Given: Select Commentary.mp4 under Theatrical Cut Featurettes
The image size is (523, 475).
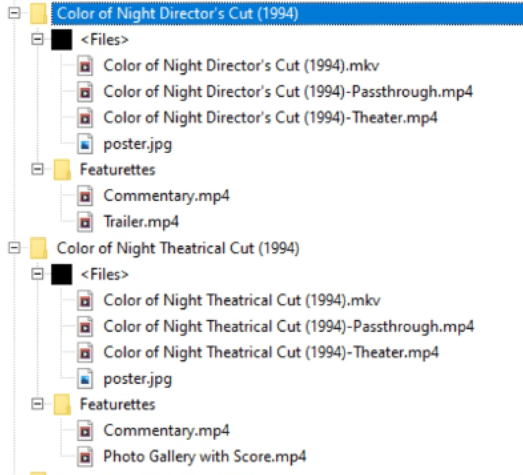Looking at the screenshot, I should 166,431.
